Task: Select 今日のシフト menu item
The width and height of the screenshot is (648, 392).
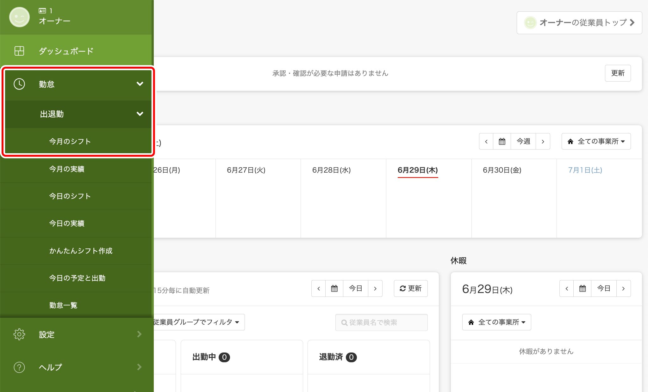Action: 76,196
